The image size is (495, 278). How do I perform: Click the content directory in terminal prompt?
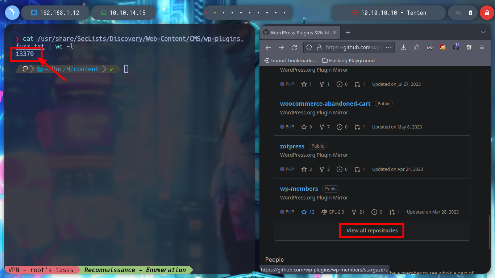(x=86, y=69)
